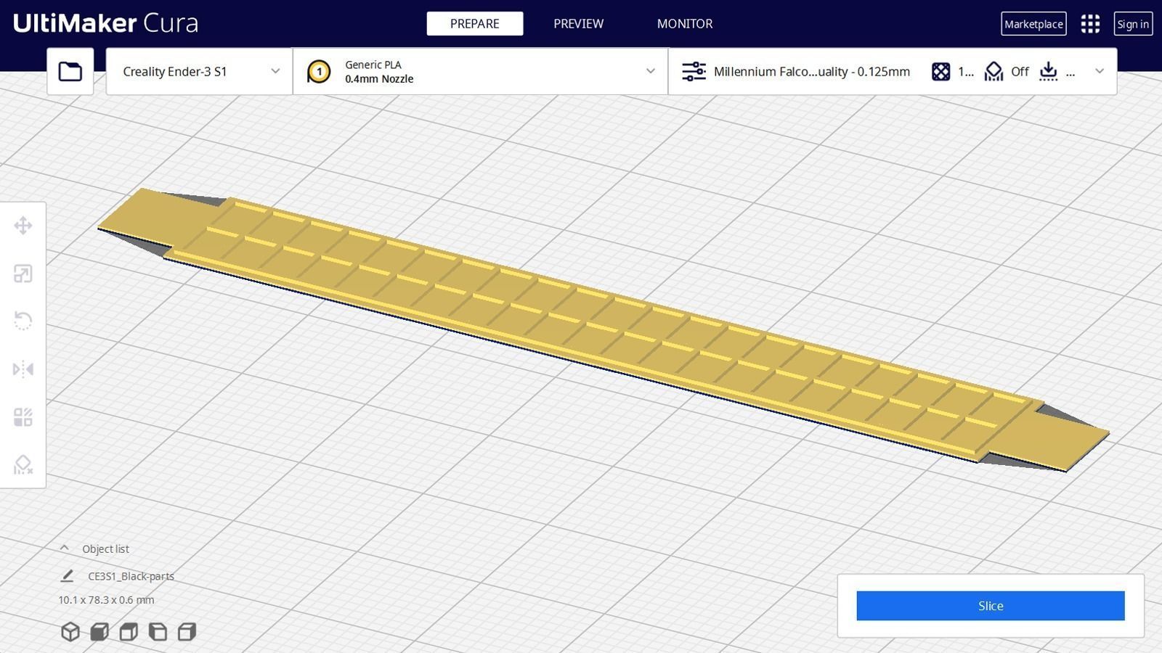The height and width of the screenshot is (653, 1162).
Task: Select CE3S1_Black-parts in the object list
Action: 131,576
